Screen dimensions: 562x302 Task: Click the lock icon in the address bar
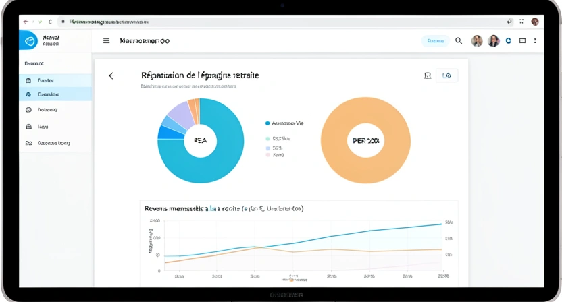tap(63, 22)
